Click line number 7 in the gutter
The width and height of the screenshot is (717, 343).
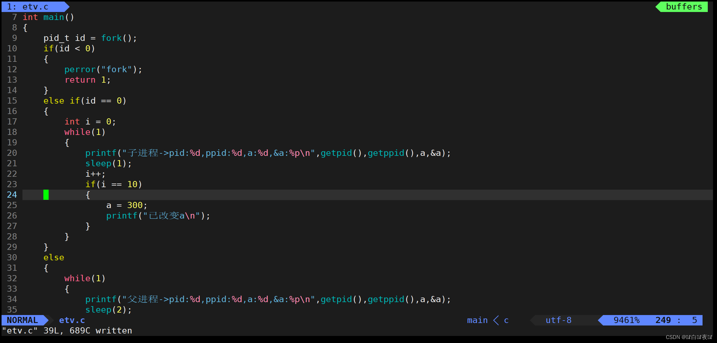14,17
